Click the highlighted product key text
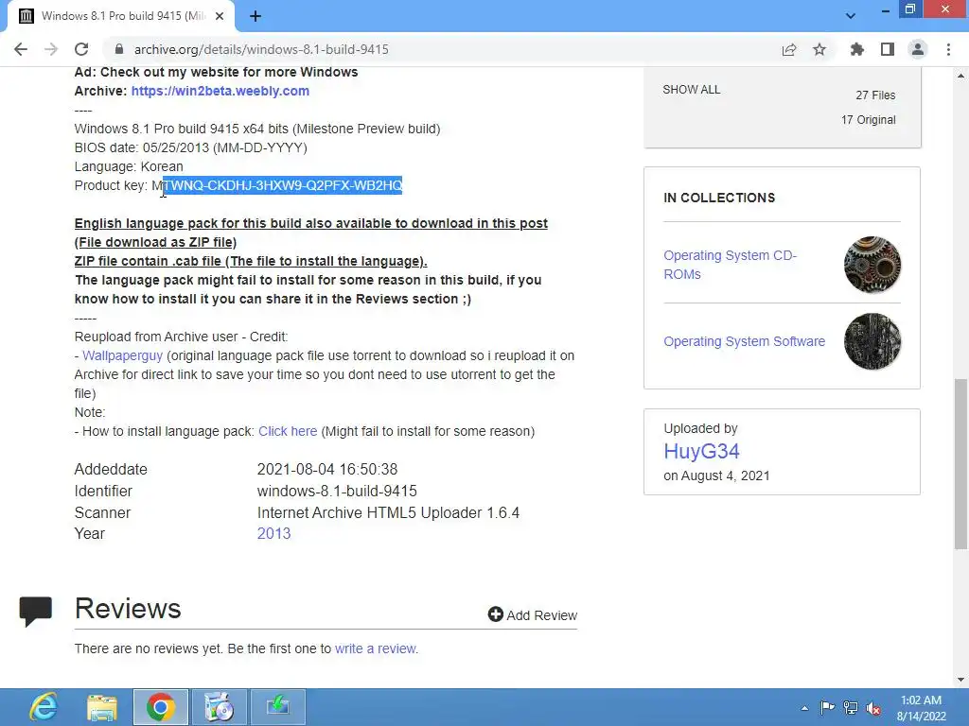This screenshot has height=726, width=969. click(x=282, y=185)
